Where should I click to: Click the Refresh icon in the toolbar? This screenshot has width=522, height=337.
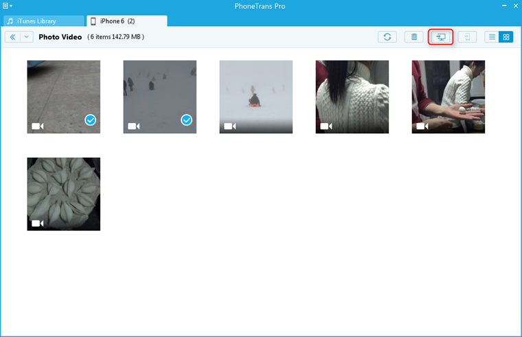pos(387,37)
